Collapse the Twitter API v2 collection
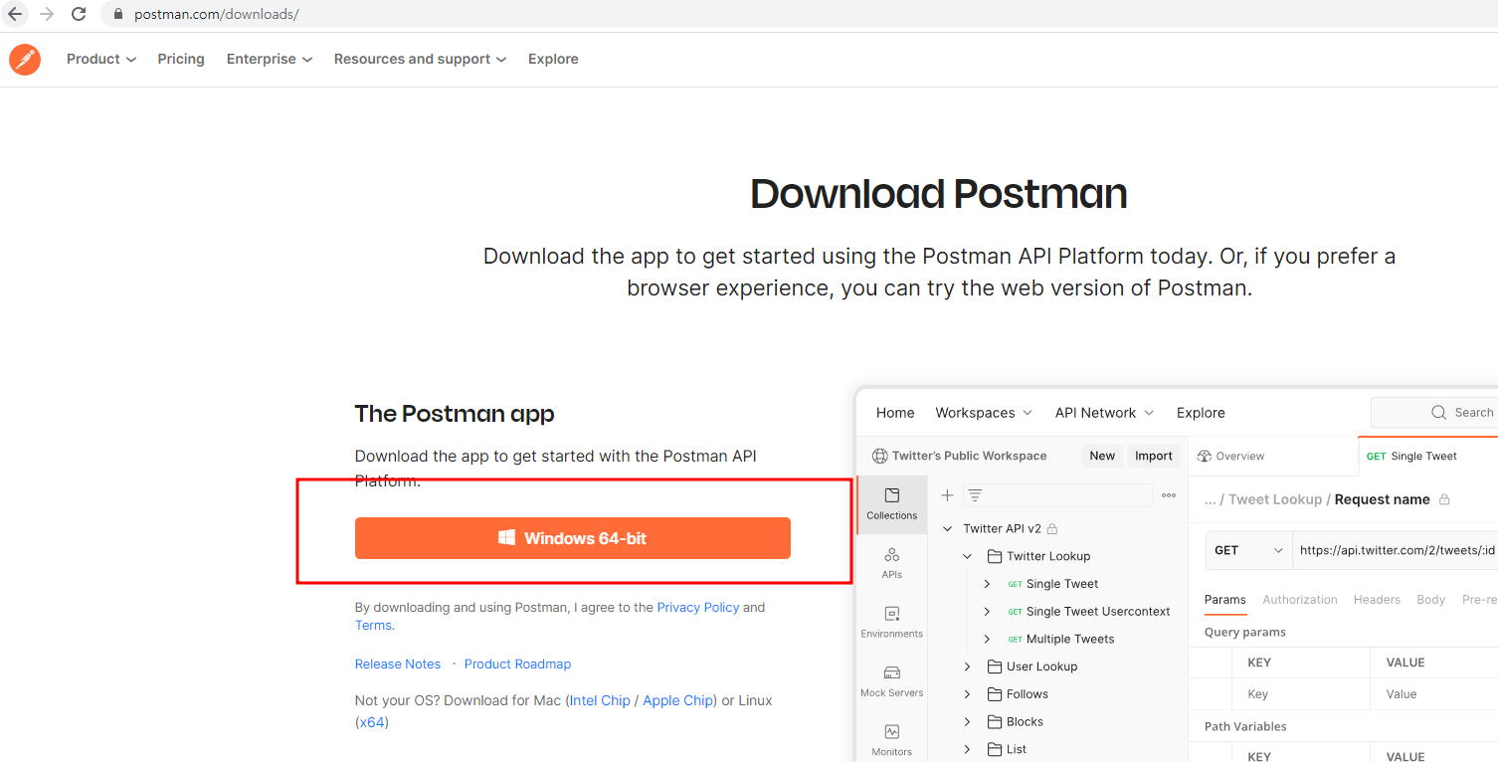 948,528
